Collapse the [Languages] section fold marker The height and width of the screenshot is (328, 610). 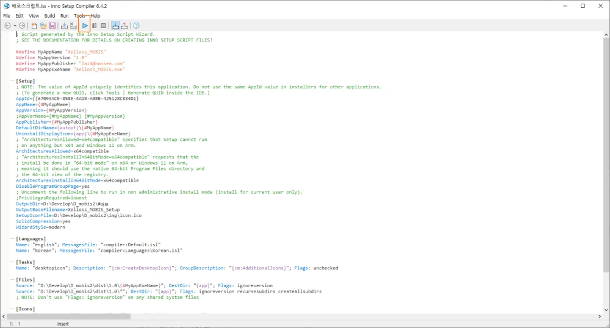pyautogui.click(x=12, y=238)
